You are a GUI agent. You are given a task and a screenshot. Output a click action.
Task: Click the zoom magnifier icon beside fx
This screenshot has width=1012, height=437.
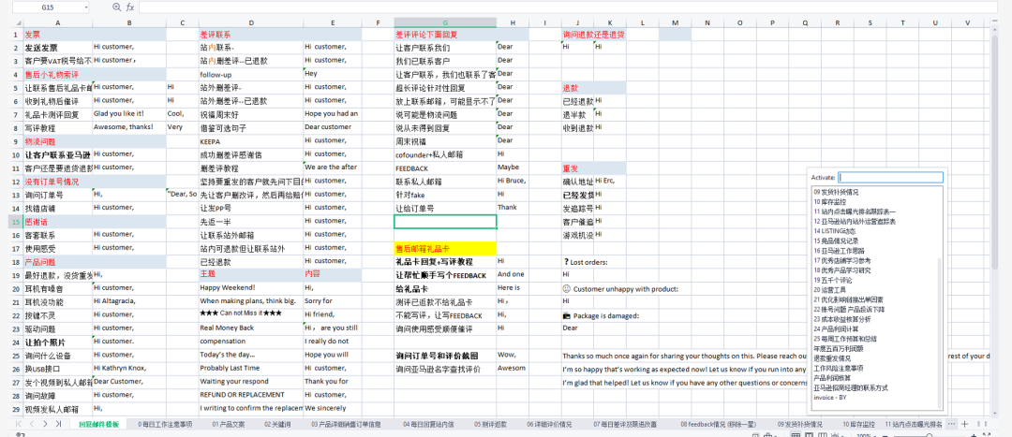(116, 7)
